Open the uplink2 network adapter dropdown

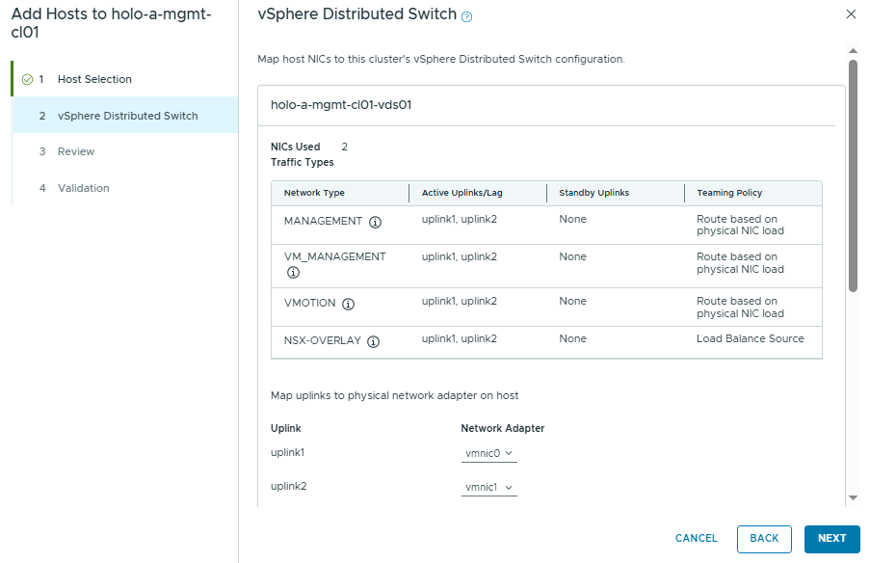tap(489, 488)
